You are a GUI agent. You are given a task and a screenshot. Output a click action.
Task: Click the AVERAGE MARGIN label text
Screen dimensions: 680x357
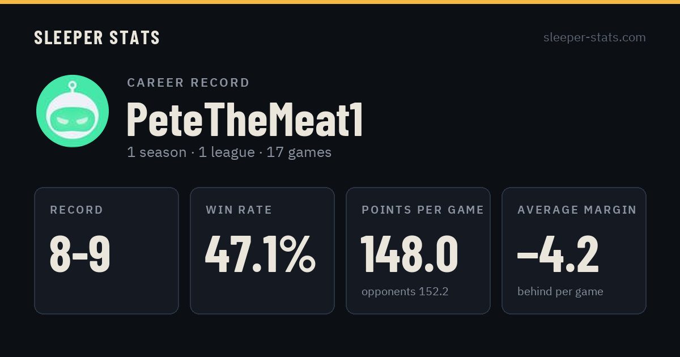pyautogui.click(x=577, y=210)
